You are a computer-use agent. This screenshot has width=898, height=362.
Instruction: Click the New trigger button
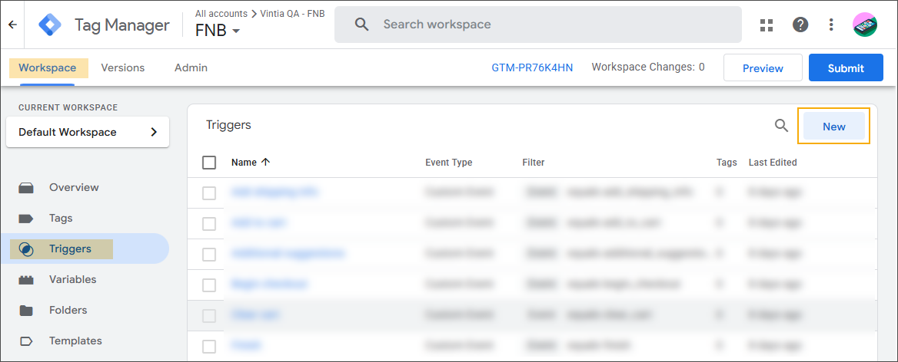tap(833, 127)
